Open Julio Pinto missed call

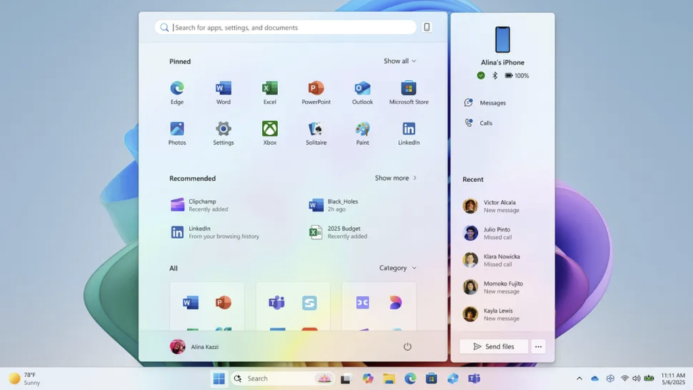[x=487, y=233]
